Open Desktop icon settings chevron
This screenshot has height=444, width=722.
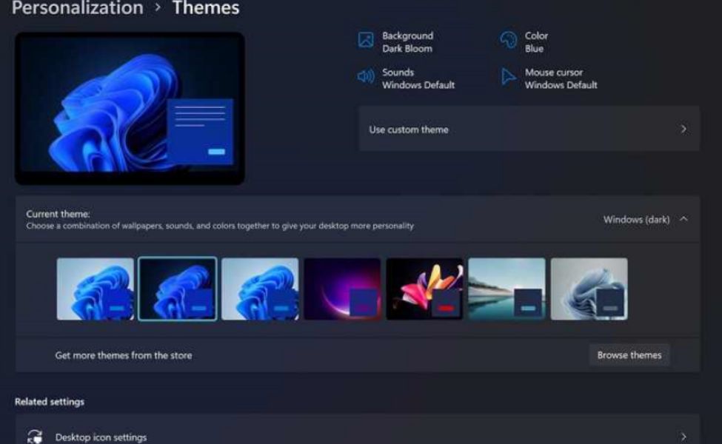pyautogui.click(x=683, y=436)
